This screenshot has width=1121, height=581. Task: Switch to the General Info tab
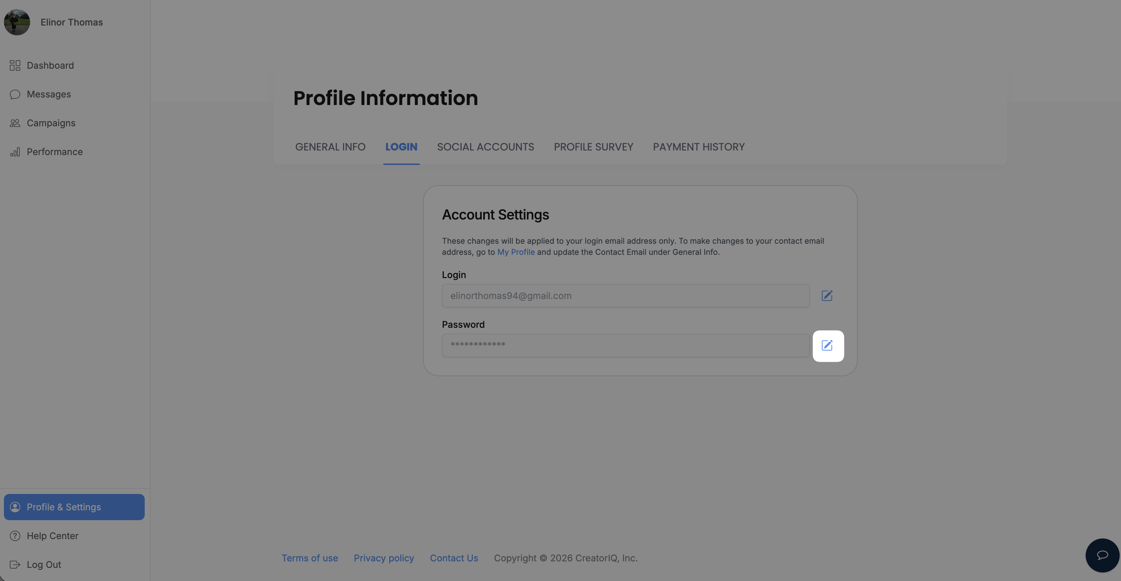tap(330, 147)
